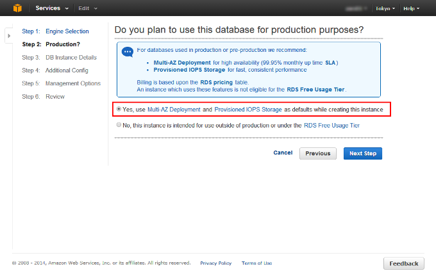Open the Edit dropdown in navbar

[x=88, y=8]
